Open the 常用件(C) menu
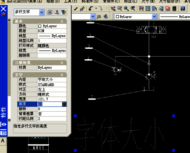The width and height of the screenshot is (190, 153). 111,2
